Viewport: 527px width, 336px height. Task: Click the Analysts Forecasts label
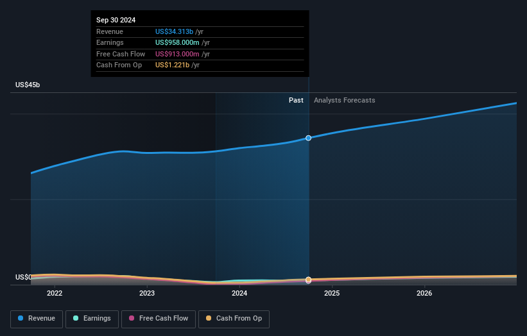click(x=345, y=100)
